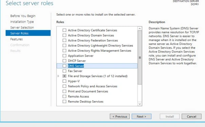This screenshot has width=205, height=127.
Task: Click the roles list scrollbar thumb
Action: click(x=140, y=58)
